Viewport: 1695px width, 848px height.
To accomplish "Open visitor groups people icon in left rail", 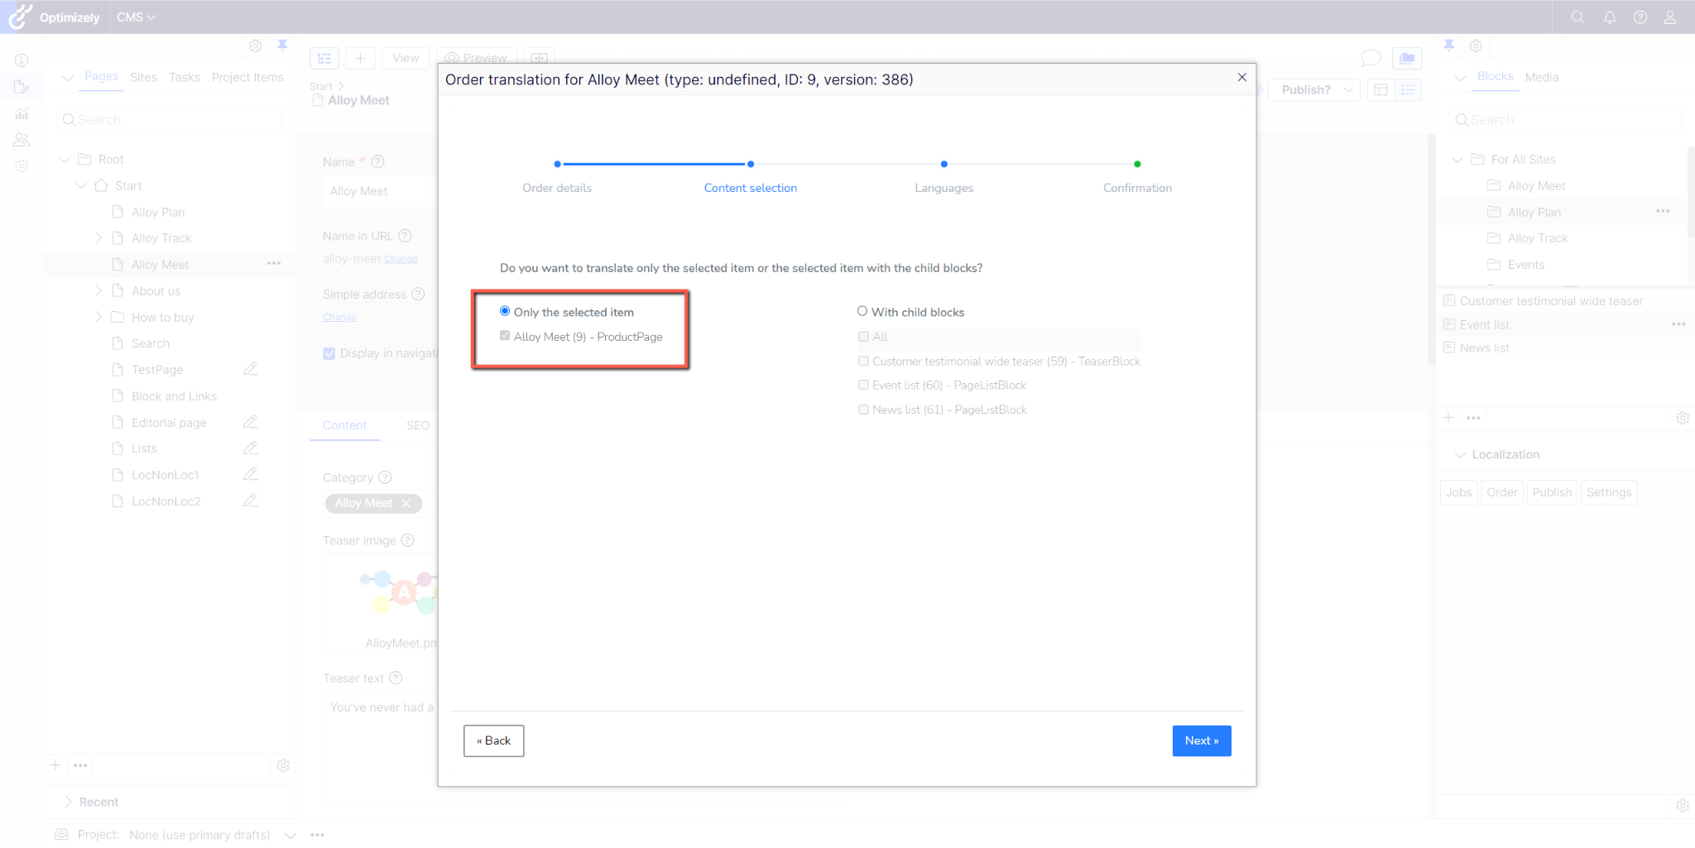I will (22, 140).
